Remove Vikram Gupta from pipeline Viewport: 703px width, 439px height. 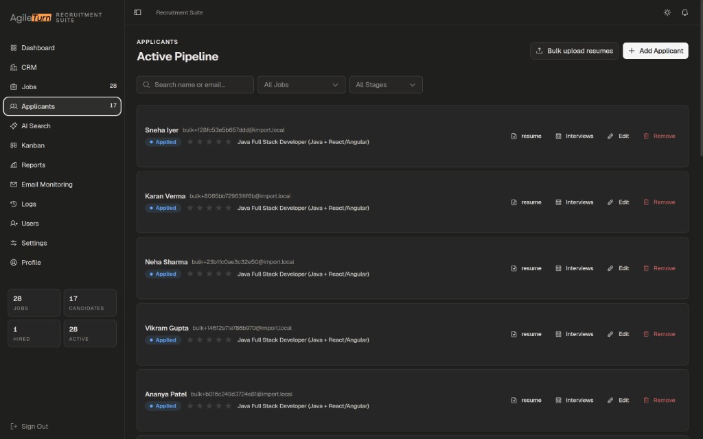tap(659, 334)
